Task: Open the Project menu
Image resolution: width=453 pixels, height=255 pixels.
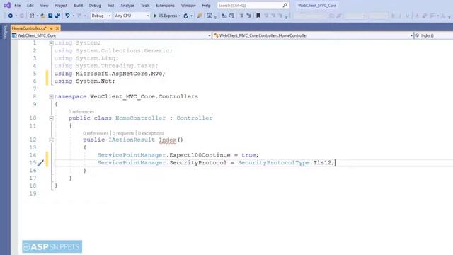Action: 61,6
